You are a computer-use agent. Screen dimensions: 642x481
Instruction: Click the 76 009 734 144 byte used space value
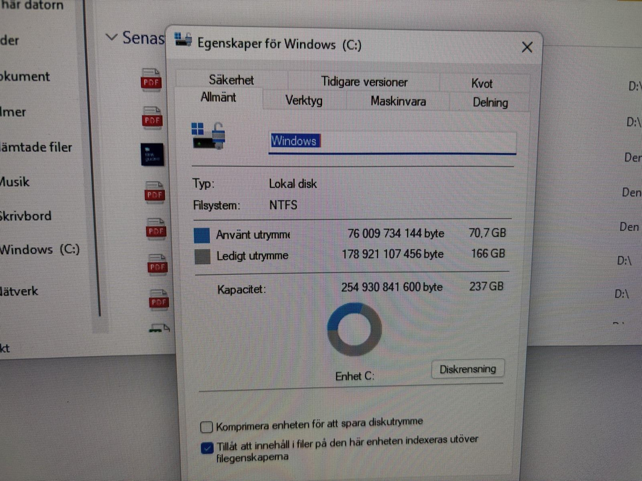pyautogui.click(x=396, y=233)
